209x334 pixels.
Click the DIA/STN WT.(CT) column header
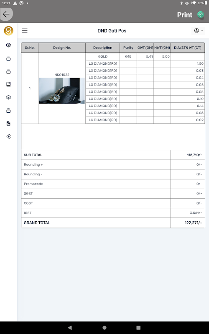pos(188,48)
